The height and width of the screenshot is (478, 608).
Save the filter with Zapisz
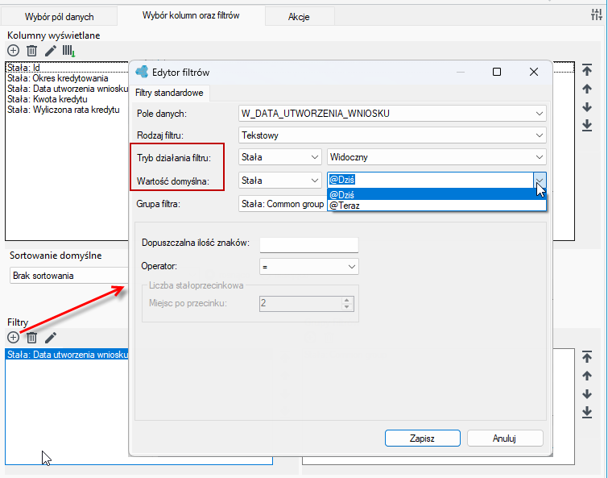click(423, 439)
